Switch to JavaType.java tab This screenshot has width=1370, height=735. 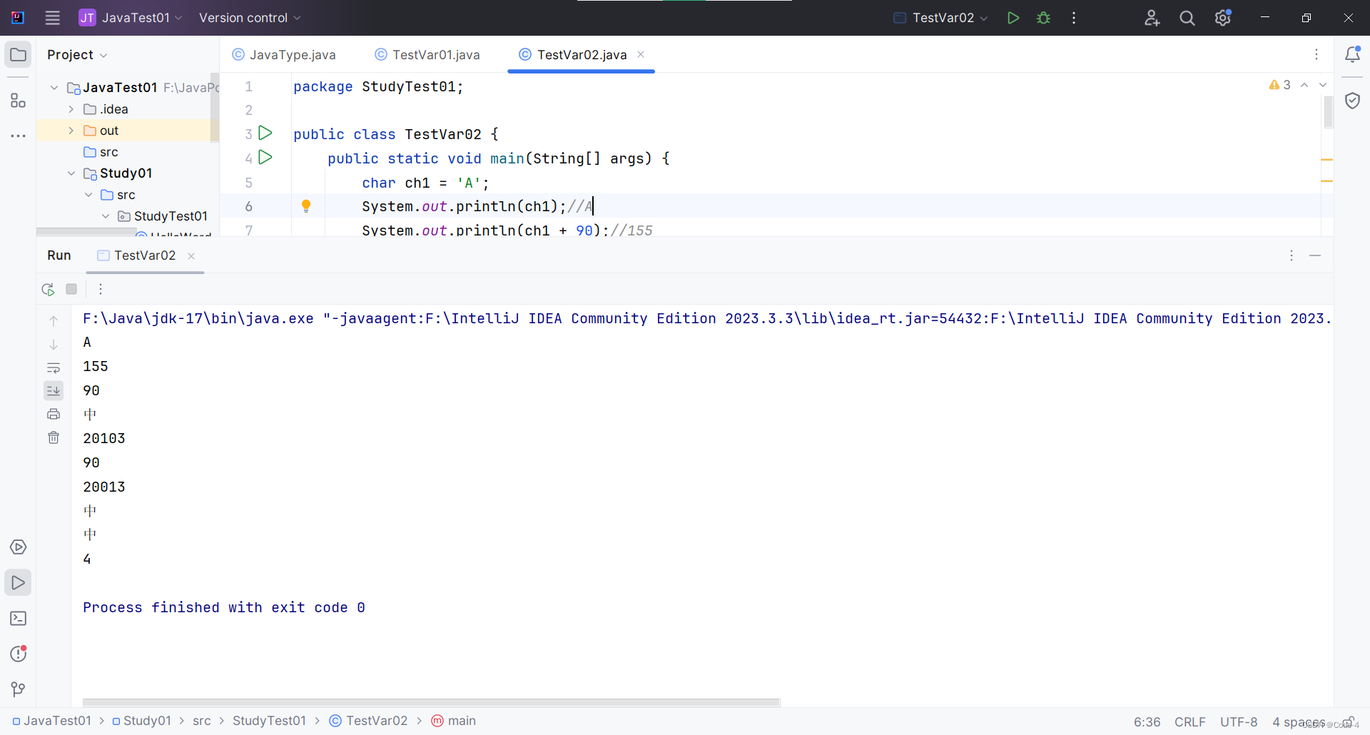(284, 55)
